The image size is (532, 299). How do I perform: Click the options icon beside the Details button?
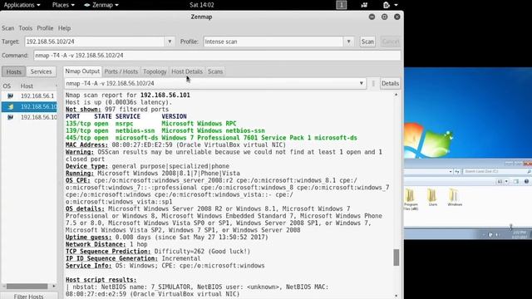click(373, 83)
